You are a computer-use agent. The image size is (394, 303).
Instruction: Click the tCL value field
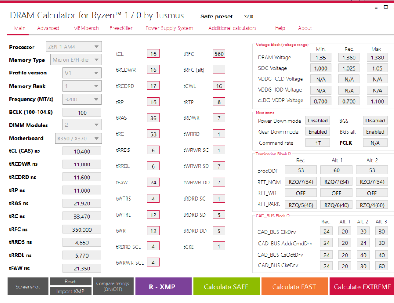pos(153,54)
